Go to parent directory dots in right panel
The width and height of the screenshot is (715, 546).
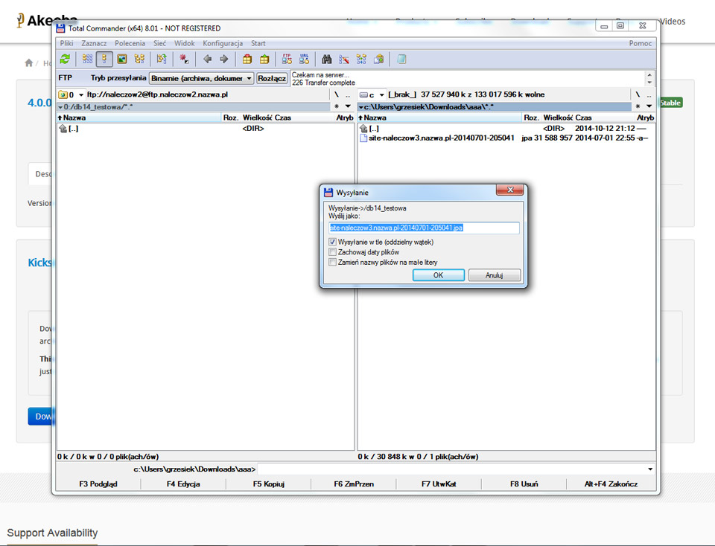click(649, 94)
